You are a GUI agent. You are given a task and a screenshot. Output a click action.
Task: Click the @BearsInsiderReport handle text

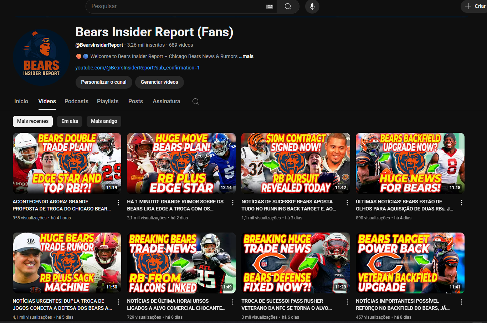[99, 45]
